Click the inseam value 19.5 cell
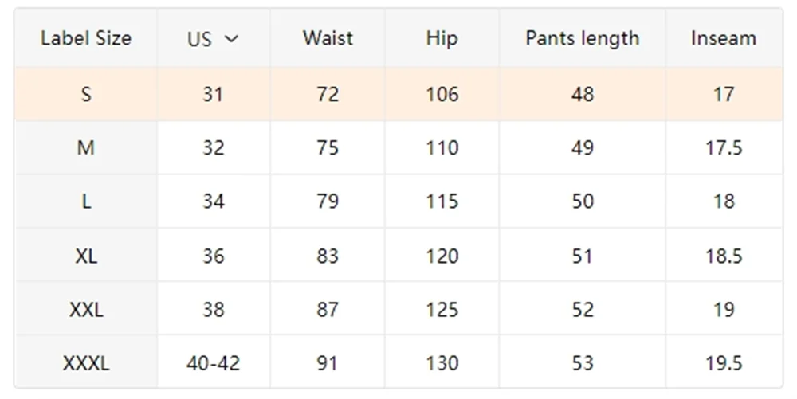Screen dimensions: 797x399 (724, 363)
